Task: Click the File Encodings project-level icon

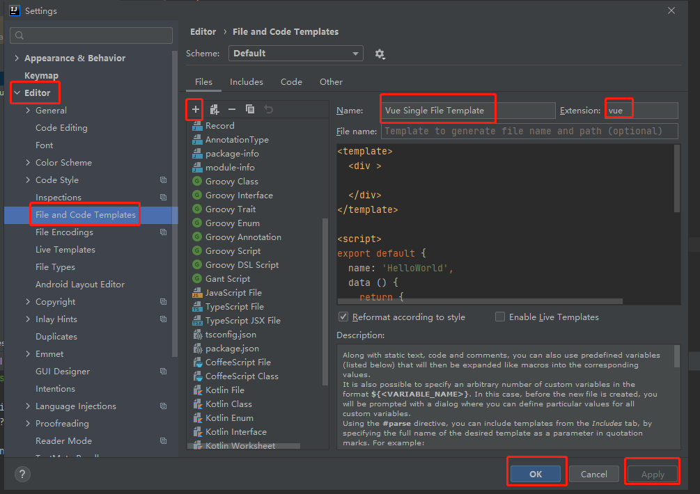Action: (164, 232)
